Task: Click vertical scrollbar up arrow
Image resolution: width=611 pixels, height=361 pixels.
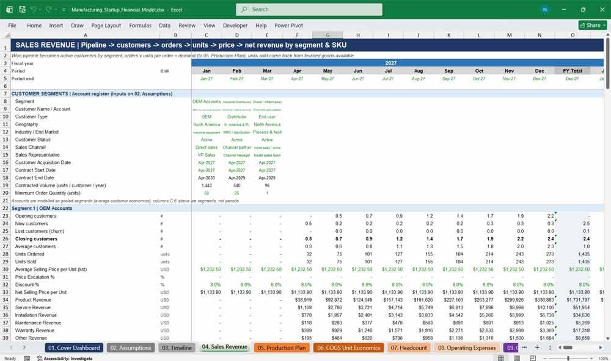Action: 607,35
